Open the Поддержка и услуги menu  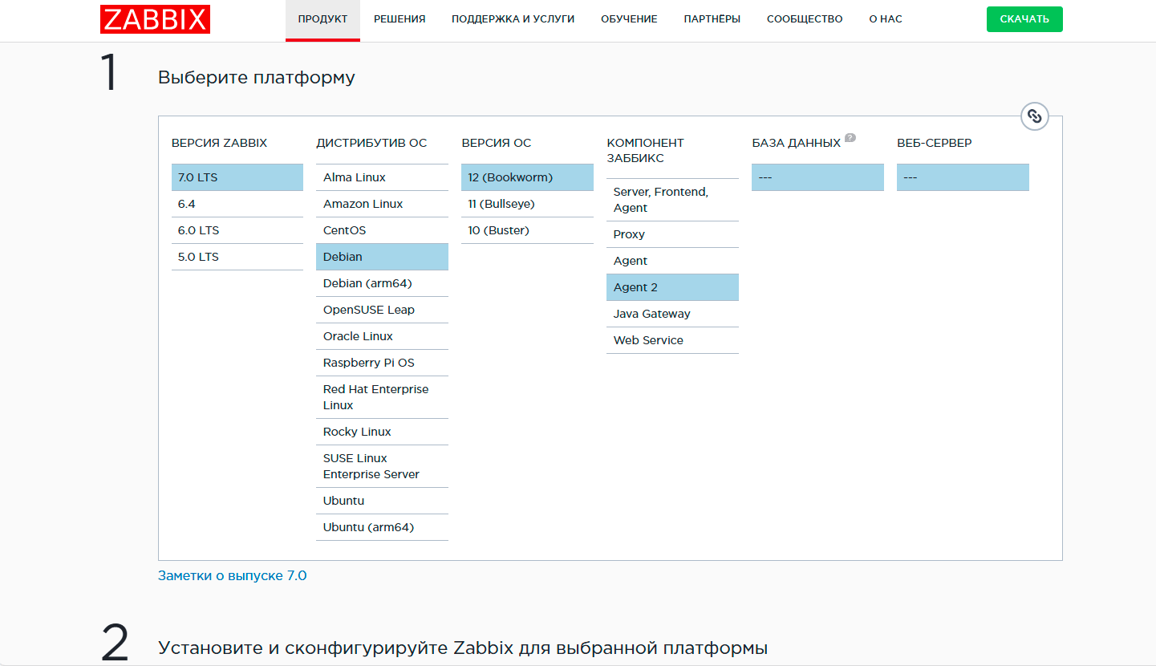click(x=513, y=19)
